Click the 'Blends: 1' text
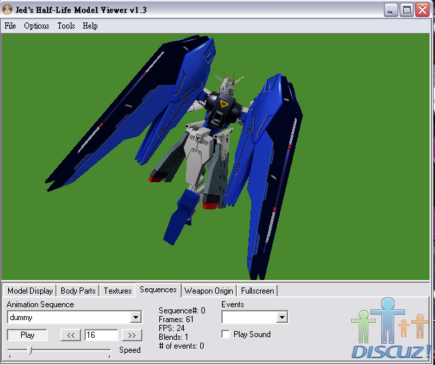The height and width of the screenshot is (365, 435). [x=174, y=337]
